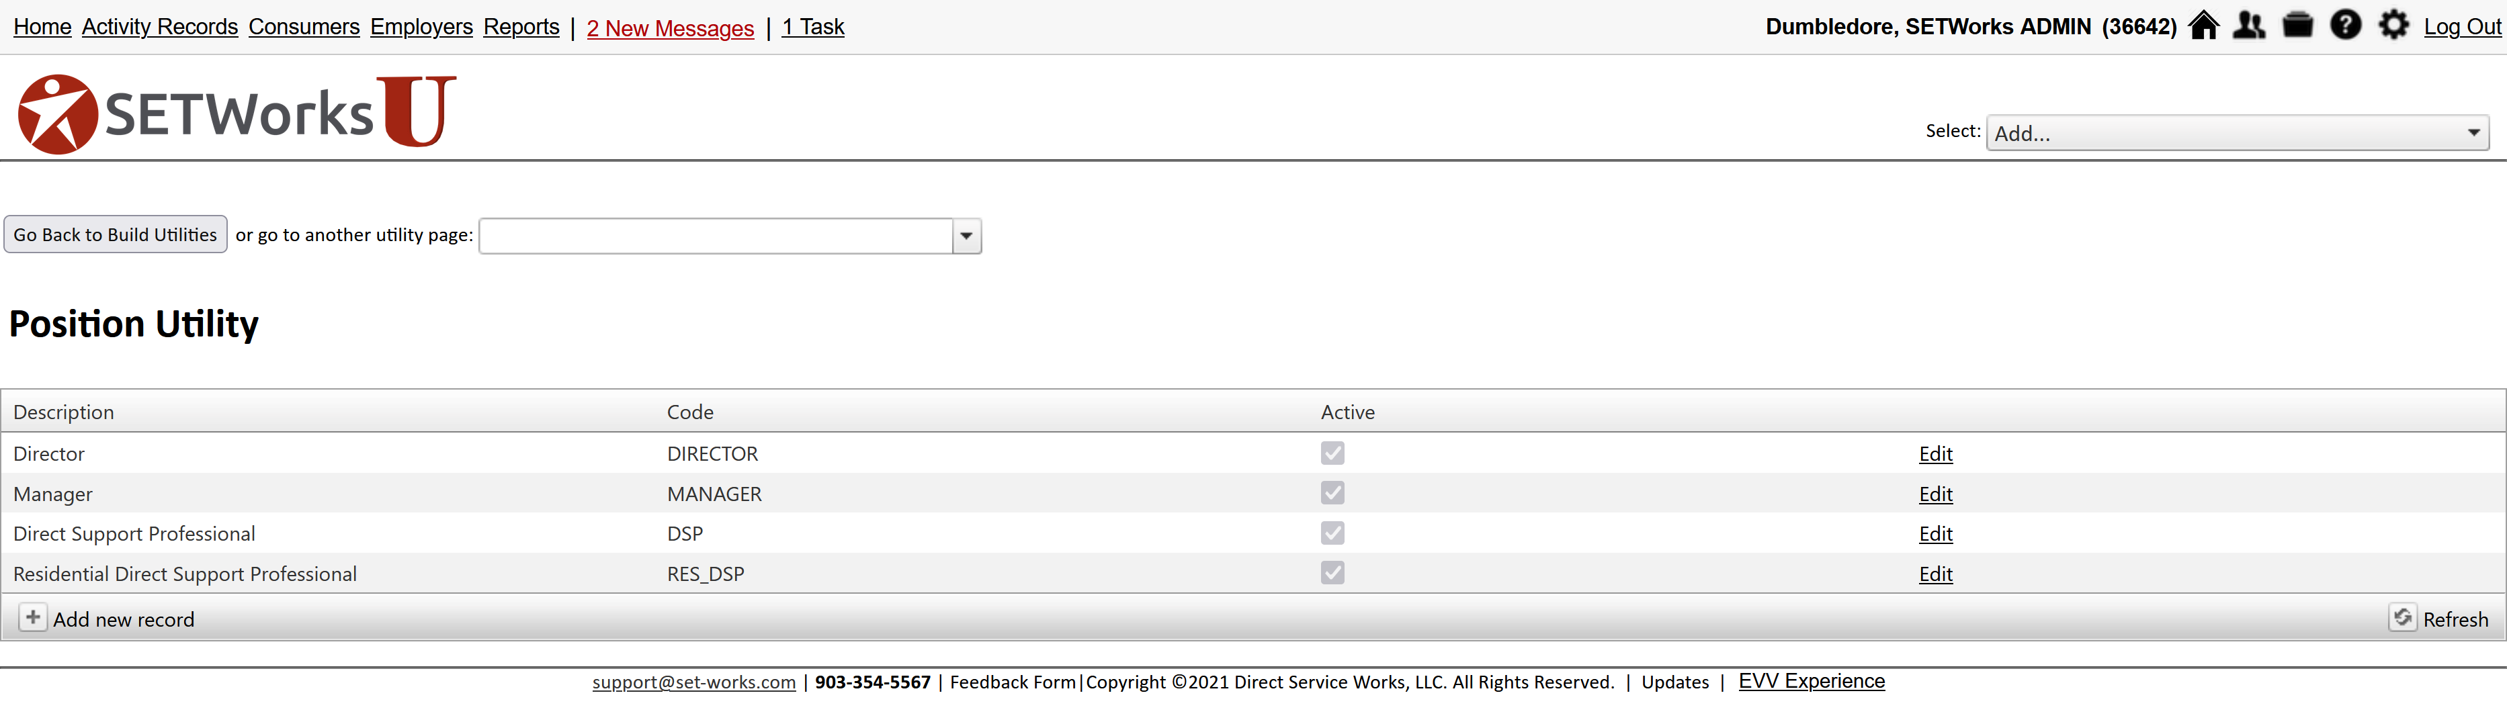2507x720 pixels.
Task: Open the help question mark icon
Action: point(2346,26)
